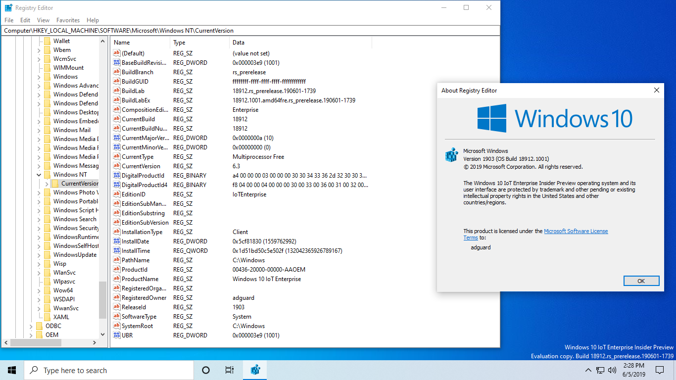This screenshot has width=676, height=380.
Task: Click the XAML folder icon
Action: pyautogui.click(x=47, y=317)
